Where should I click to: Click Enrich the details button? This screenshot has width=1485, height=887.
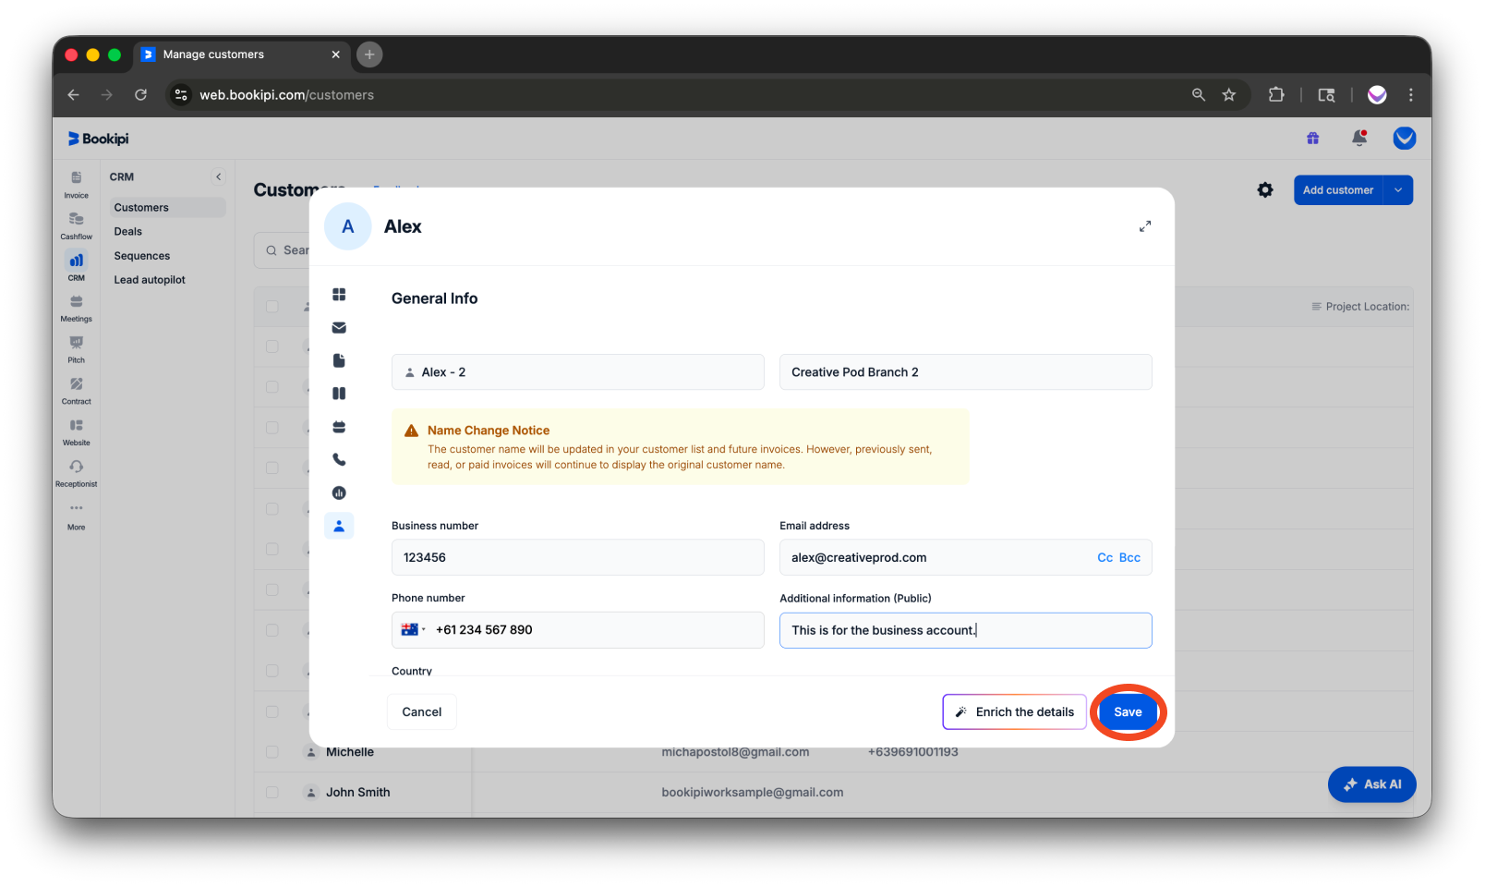pyautogui.click(x=1014, y=711)
